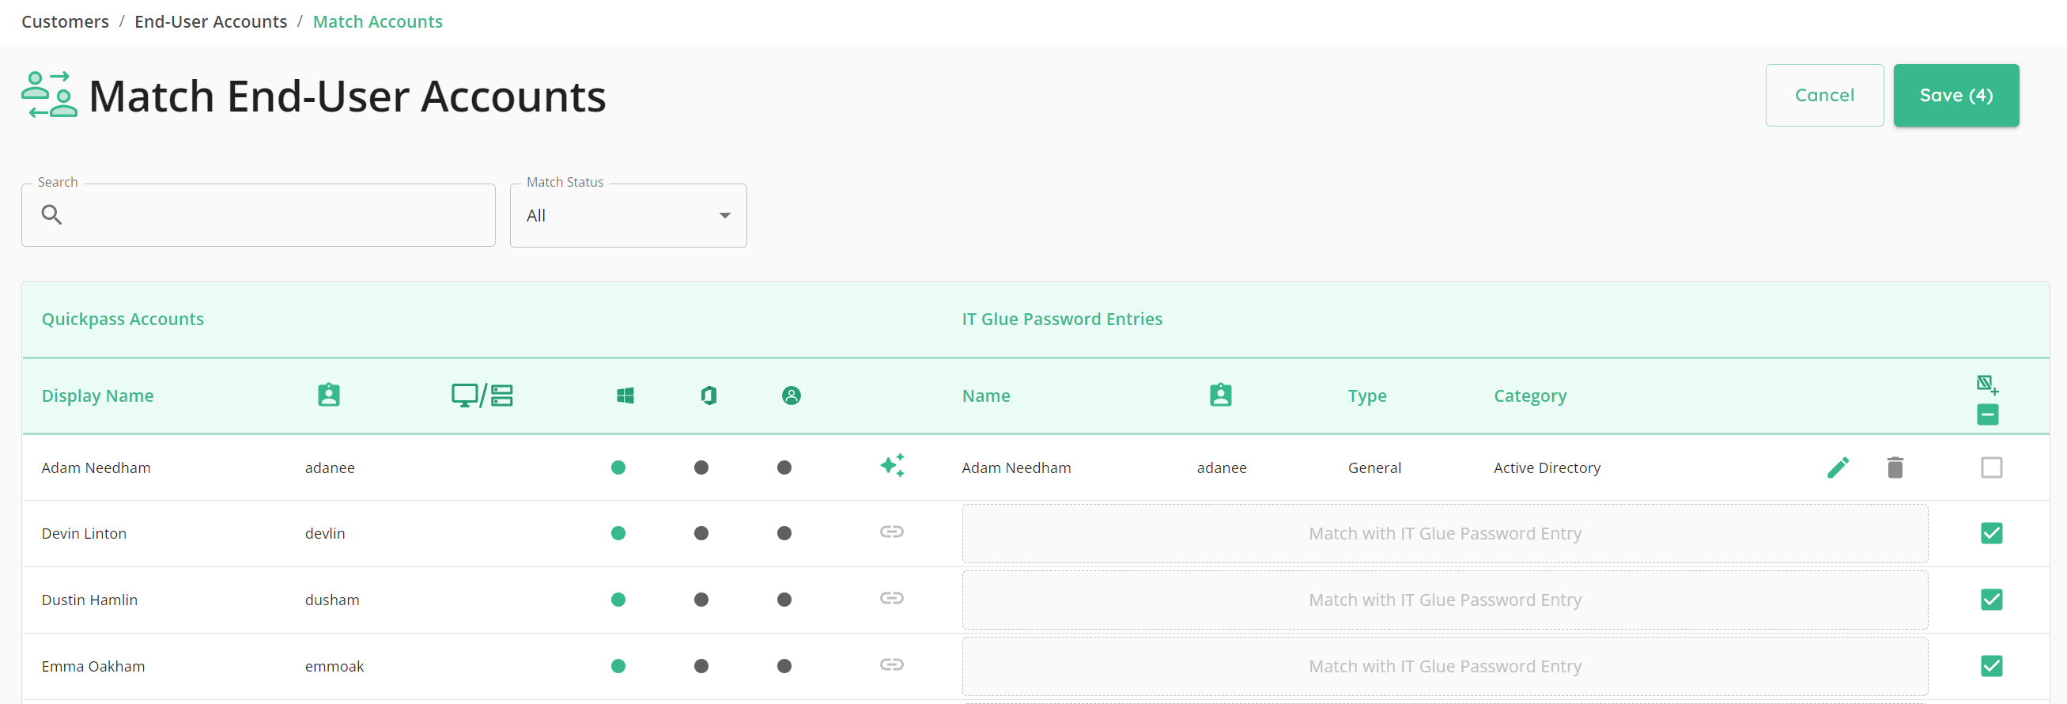Select the Adam Needham display name cell
Viewport: 2067px width, 704px height.
tap(96, 468)
